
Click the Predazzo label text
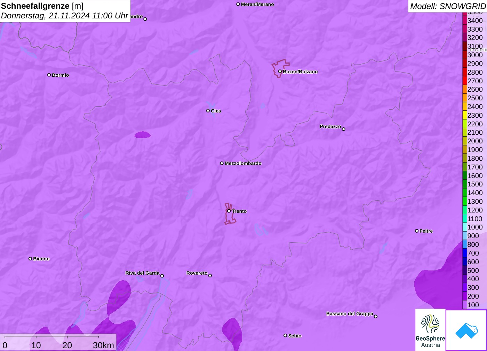click(x=330, y=126)
